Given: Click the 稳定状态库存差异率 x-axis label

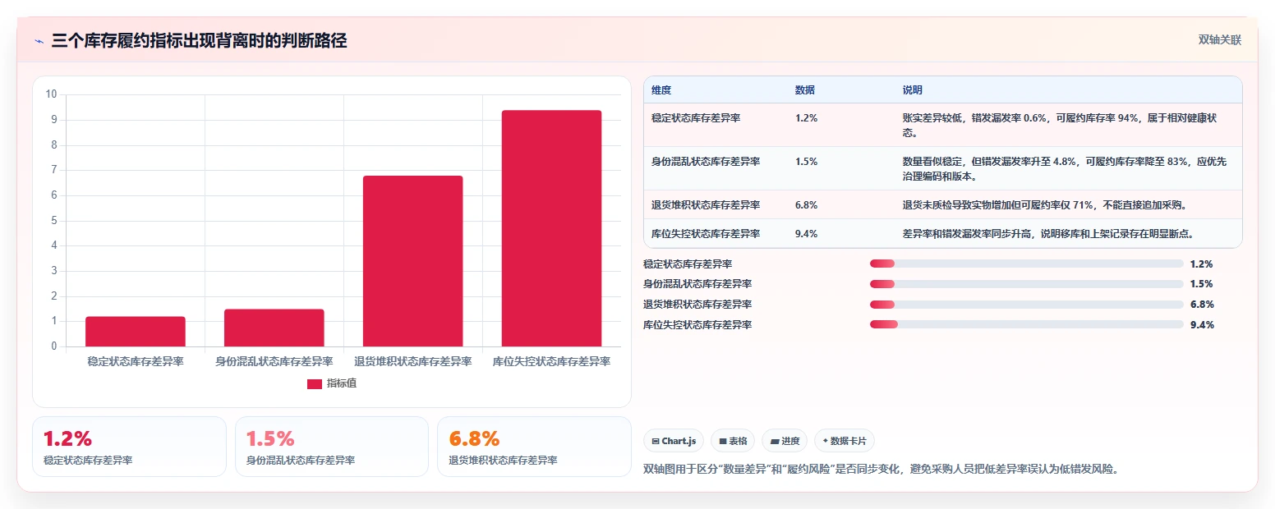Looking at the screenshot, I should tap(136, 361).
